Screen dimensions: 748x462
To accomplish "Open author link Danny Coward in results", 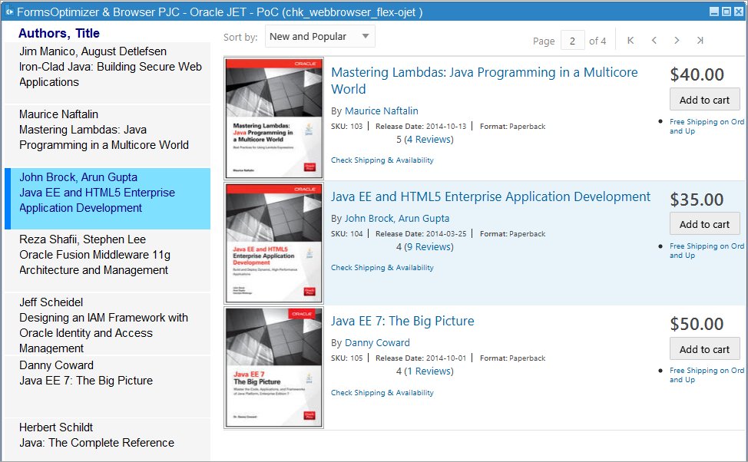I will click(377, 343).
